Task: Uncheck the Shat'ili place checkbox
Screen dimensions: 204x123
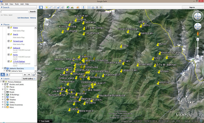Action: [9, 34]
